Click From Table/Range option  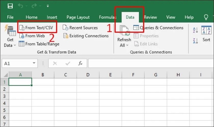point(39,44)
